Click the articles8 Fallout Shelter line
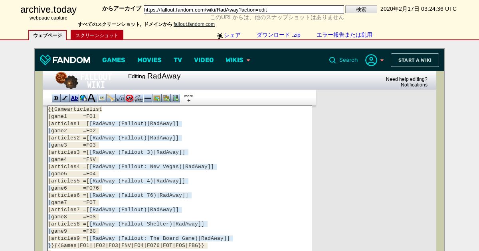Screen dimensions: 479x251 pos(128,224)
